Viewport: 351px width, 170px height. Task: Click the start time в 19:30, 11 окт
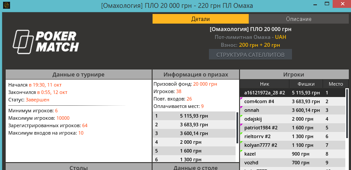(x=45, y=85)
